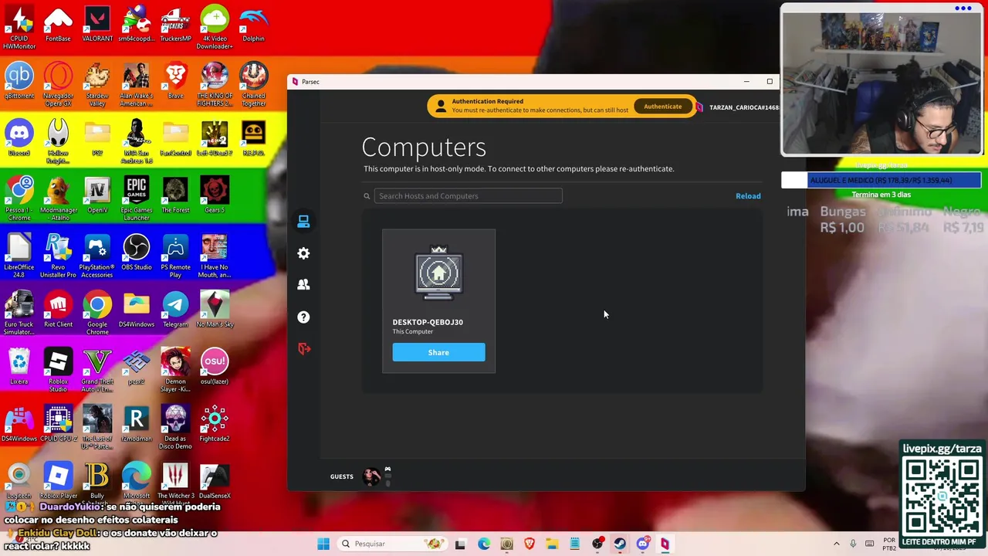The width and height of the screenshot is (988, 556).
Task: Open Epic Games Launcher desktop icon
Action: 137,198
